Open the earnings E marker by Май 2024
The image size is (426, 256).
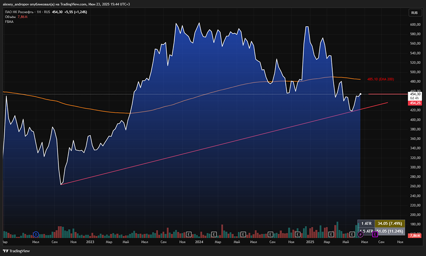click(243, 234)
